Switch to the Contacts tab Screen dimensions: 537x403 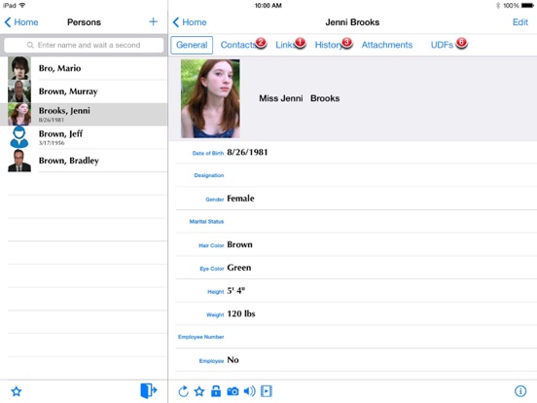(x=238, y=45)
